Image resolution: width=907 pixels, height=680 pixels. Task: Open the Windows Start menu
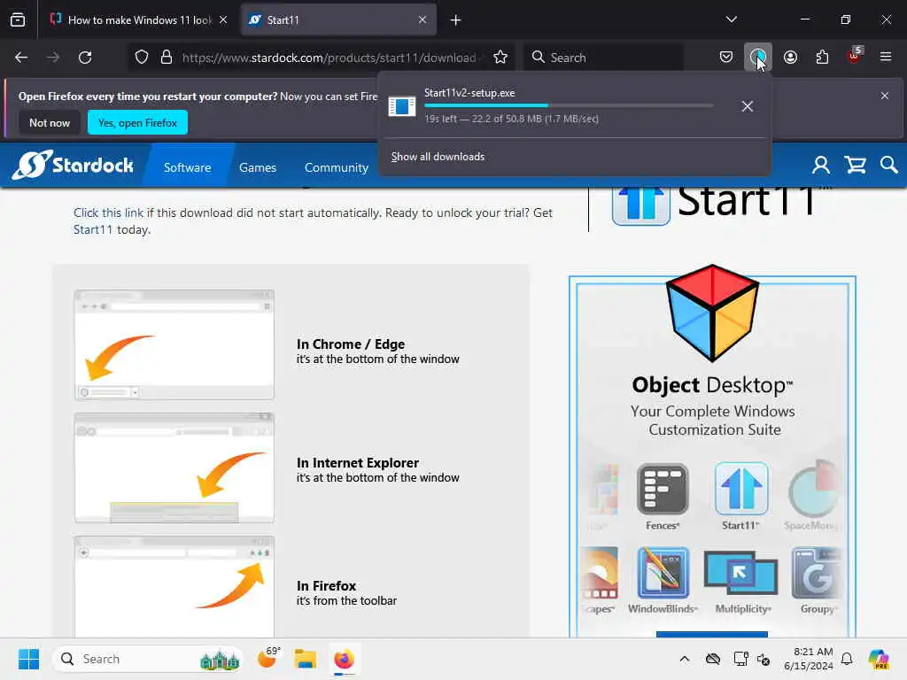tap(28, 659)
